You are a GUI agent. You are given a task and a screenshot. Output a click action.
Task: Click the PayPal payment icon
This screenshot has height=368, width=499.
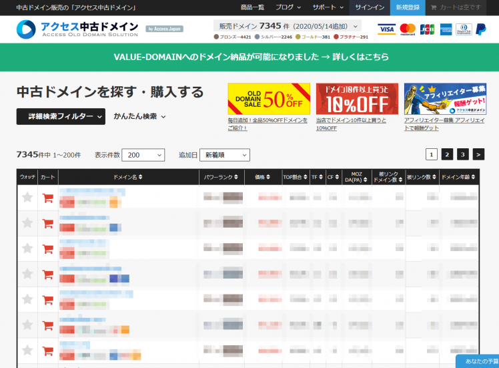coord(481,29)
